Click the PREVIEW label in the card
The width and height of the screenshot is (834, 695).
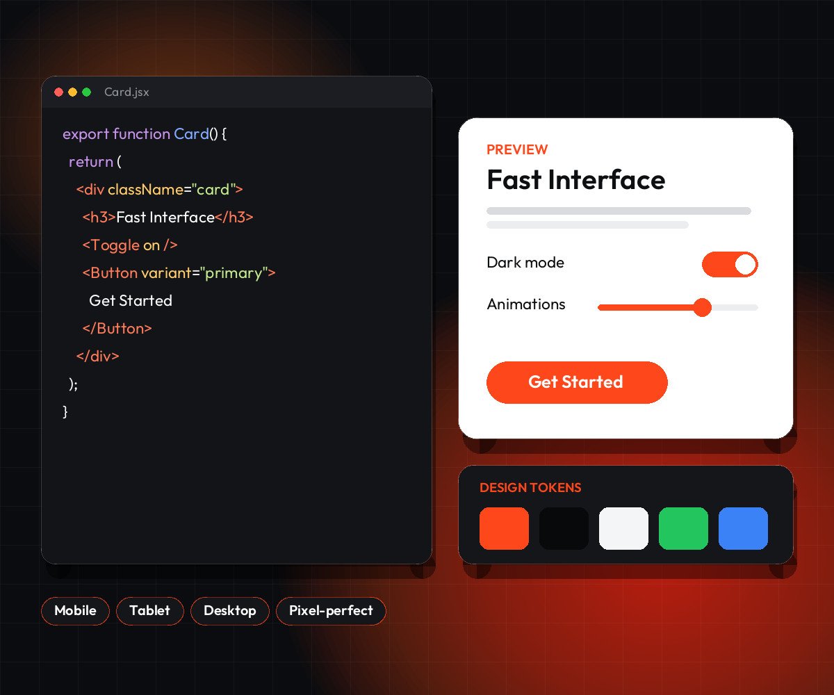click(517, 149)
